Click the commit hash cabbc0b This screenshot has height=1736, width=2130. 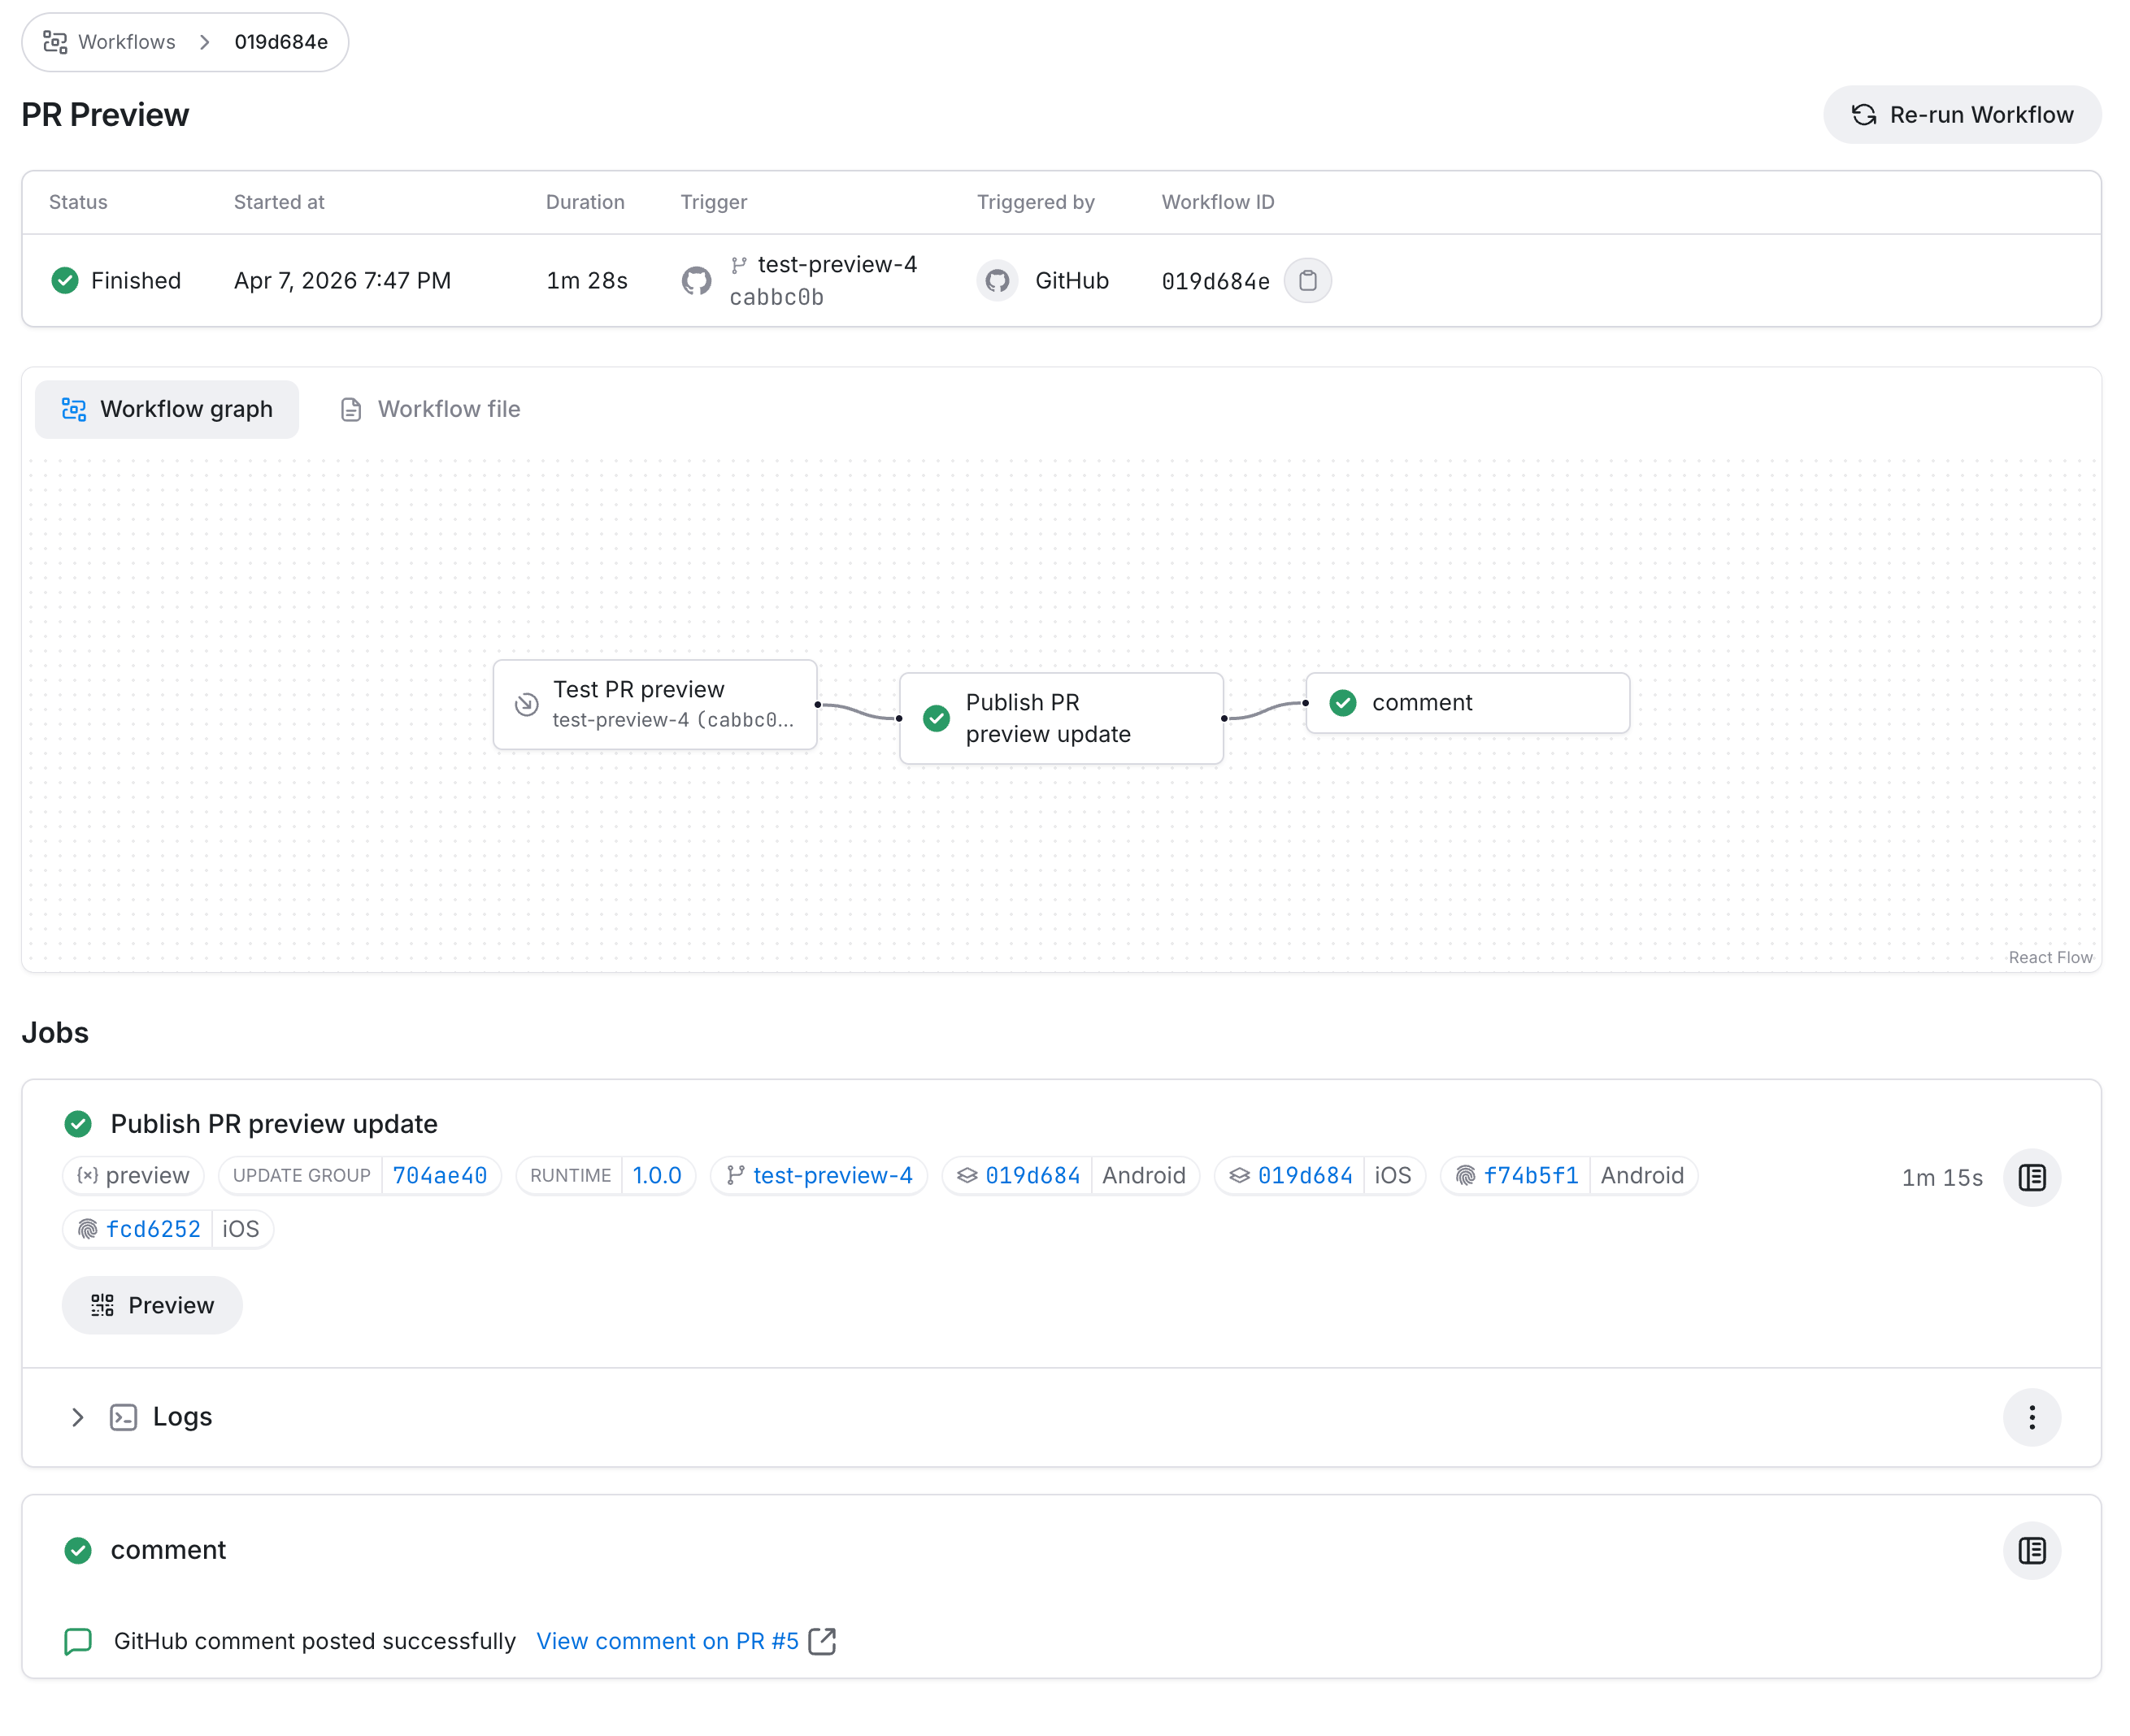point(776,298)
